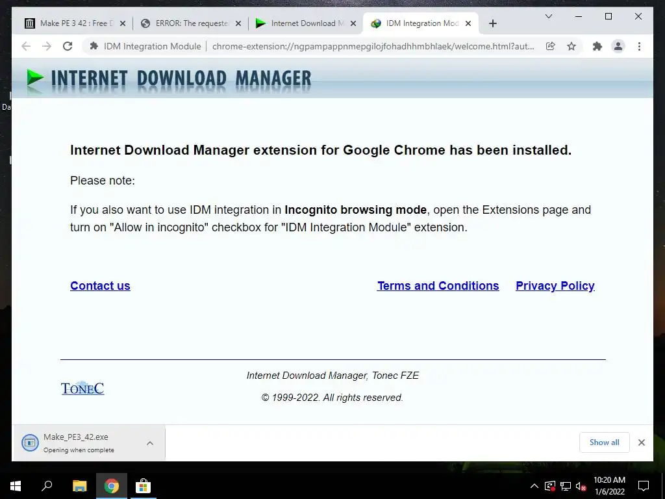Click the address bar URL

373,46
